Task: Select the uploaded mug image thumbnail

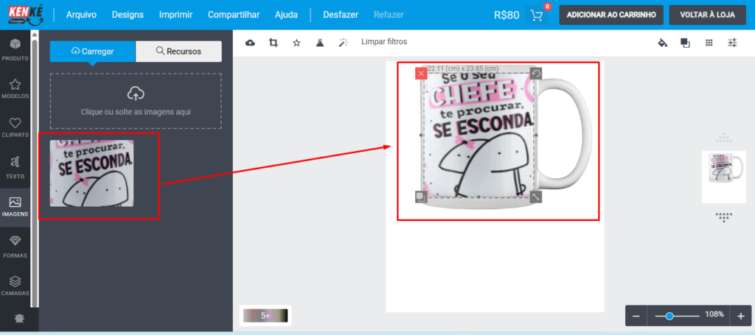Action: tap(92, 173)
